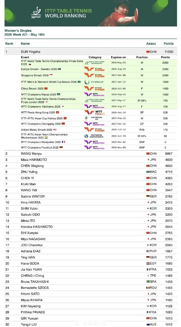Click Macau flag next to ZHU Yuling
This screenshot has width=181, height=327.
point(148,172)
